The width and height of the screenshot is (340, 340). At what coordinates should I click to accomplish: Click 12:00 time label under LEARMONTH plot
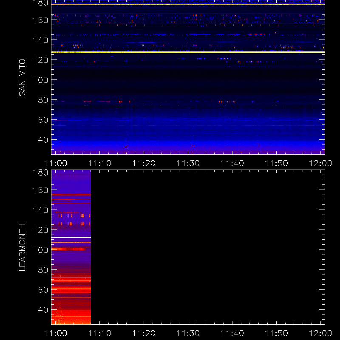point(320,333)
